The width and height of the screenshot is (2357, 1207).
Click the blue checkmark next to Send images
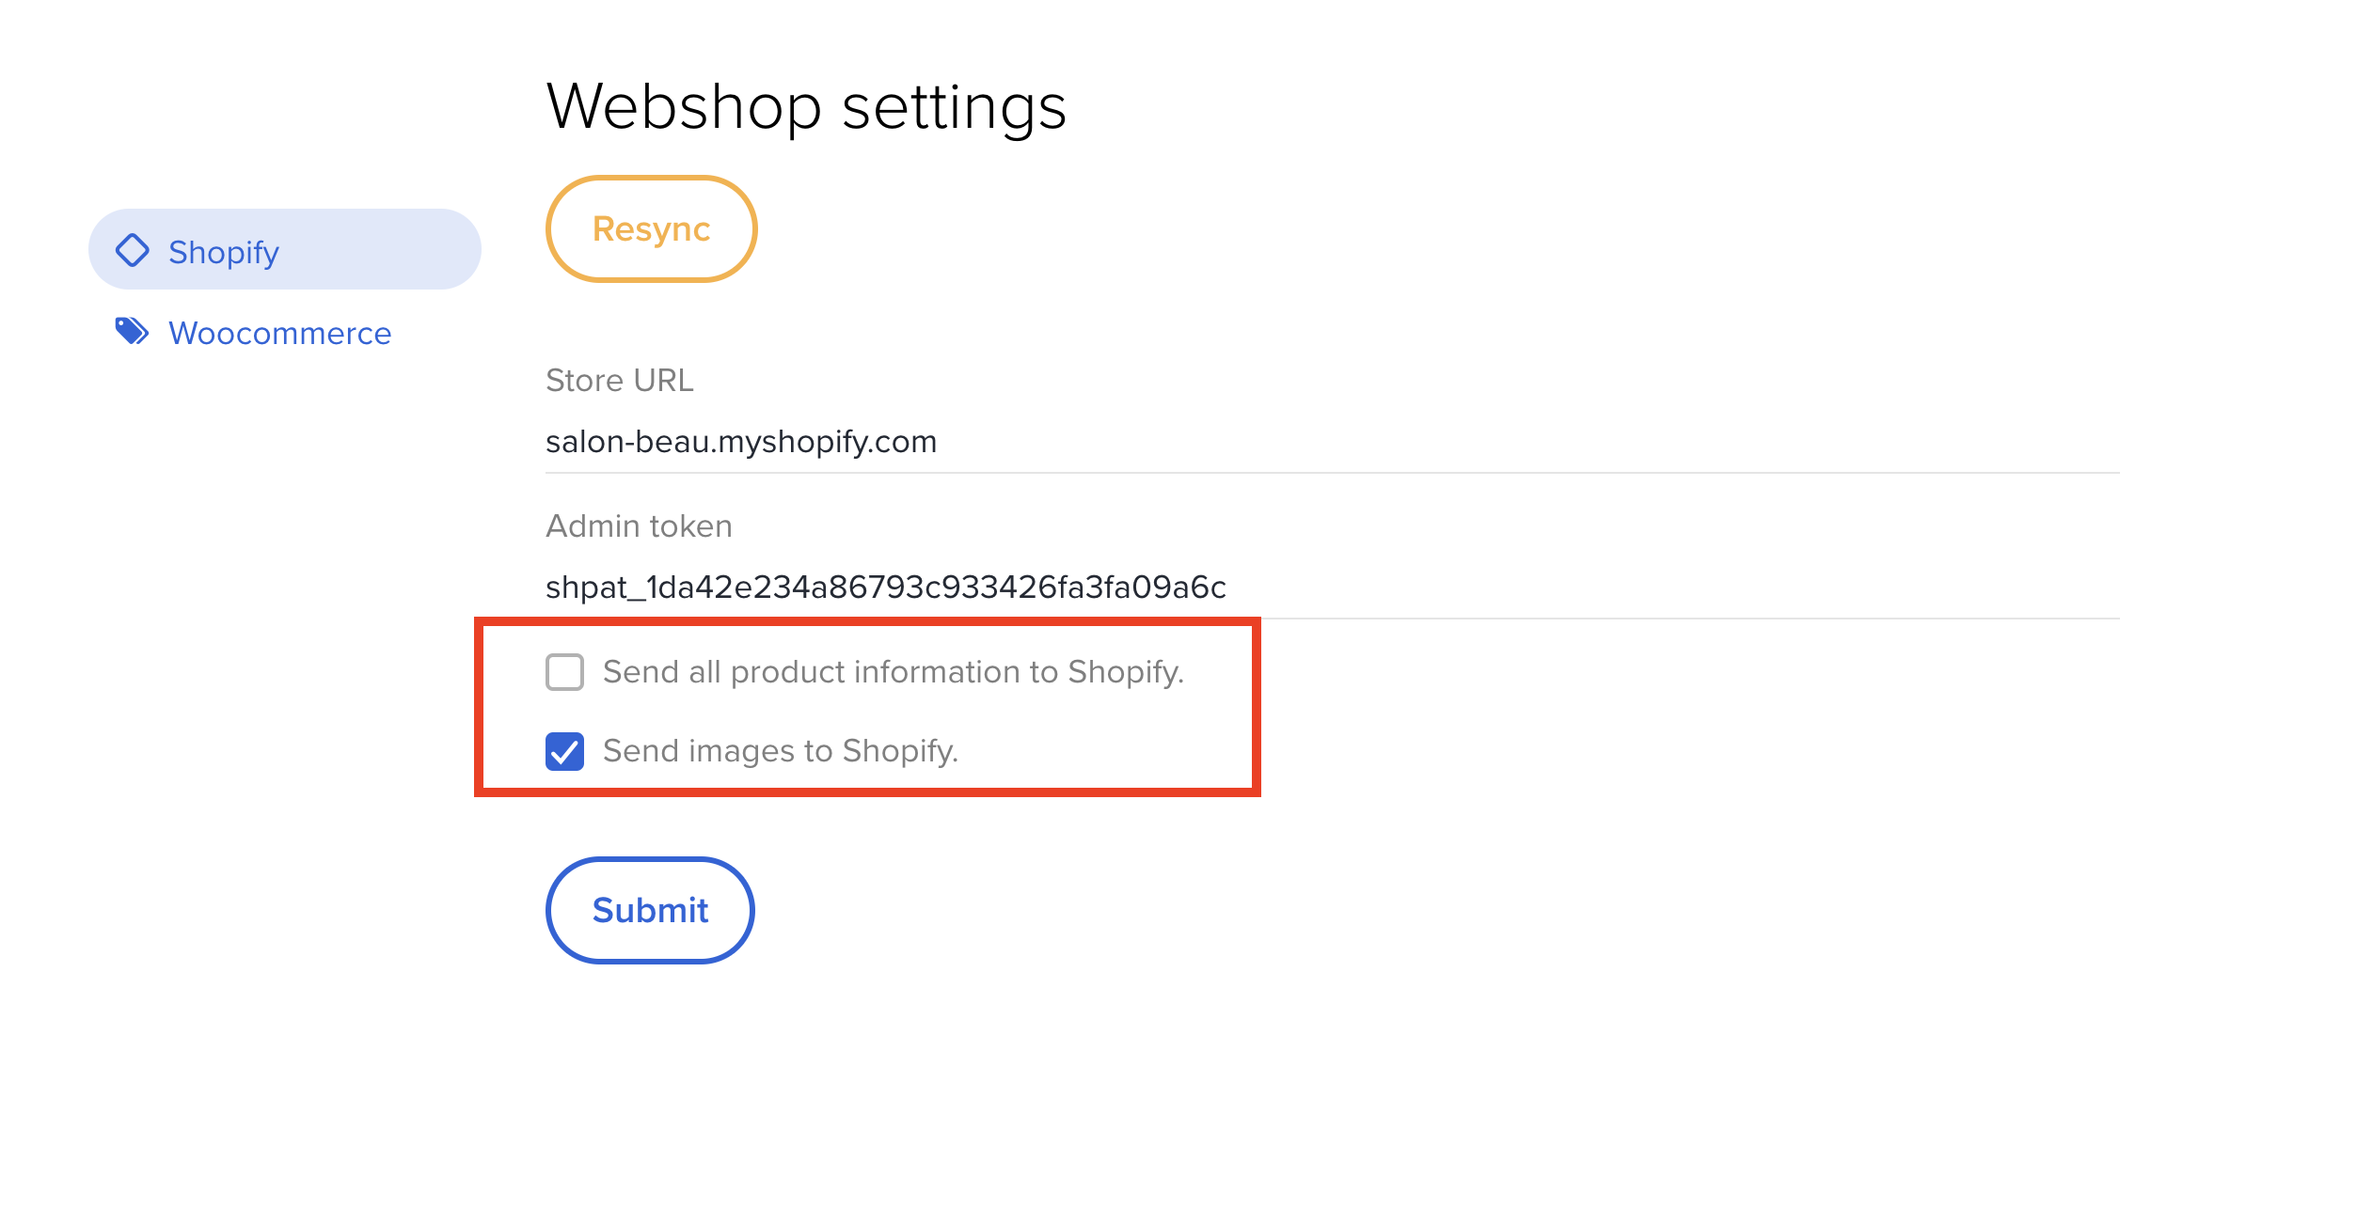click(564, 751)
